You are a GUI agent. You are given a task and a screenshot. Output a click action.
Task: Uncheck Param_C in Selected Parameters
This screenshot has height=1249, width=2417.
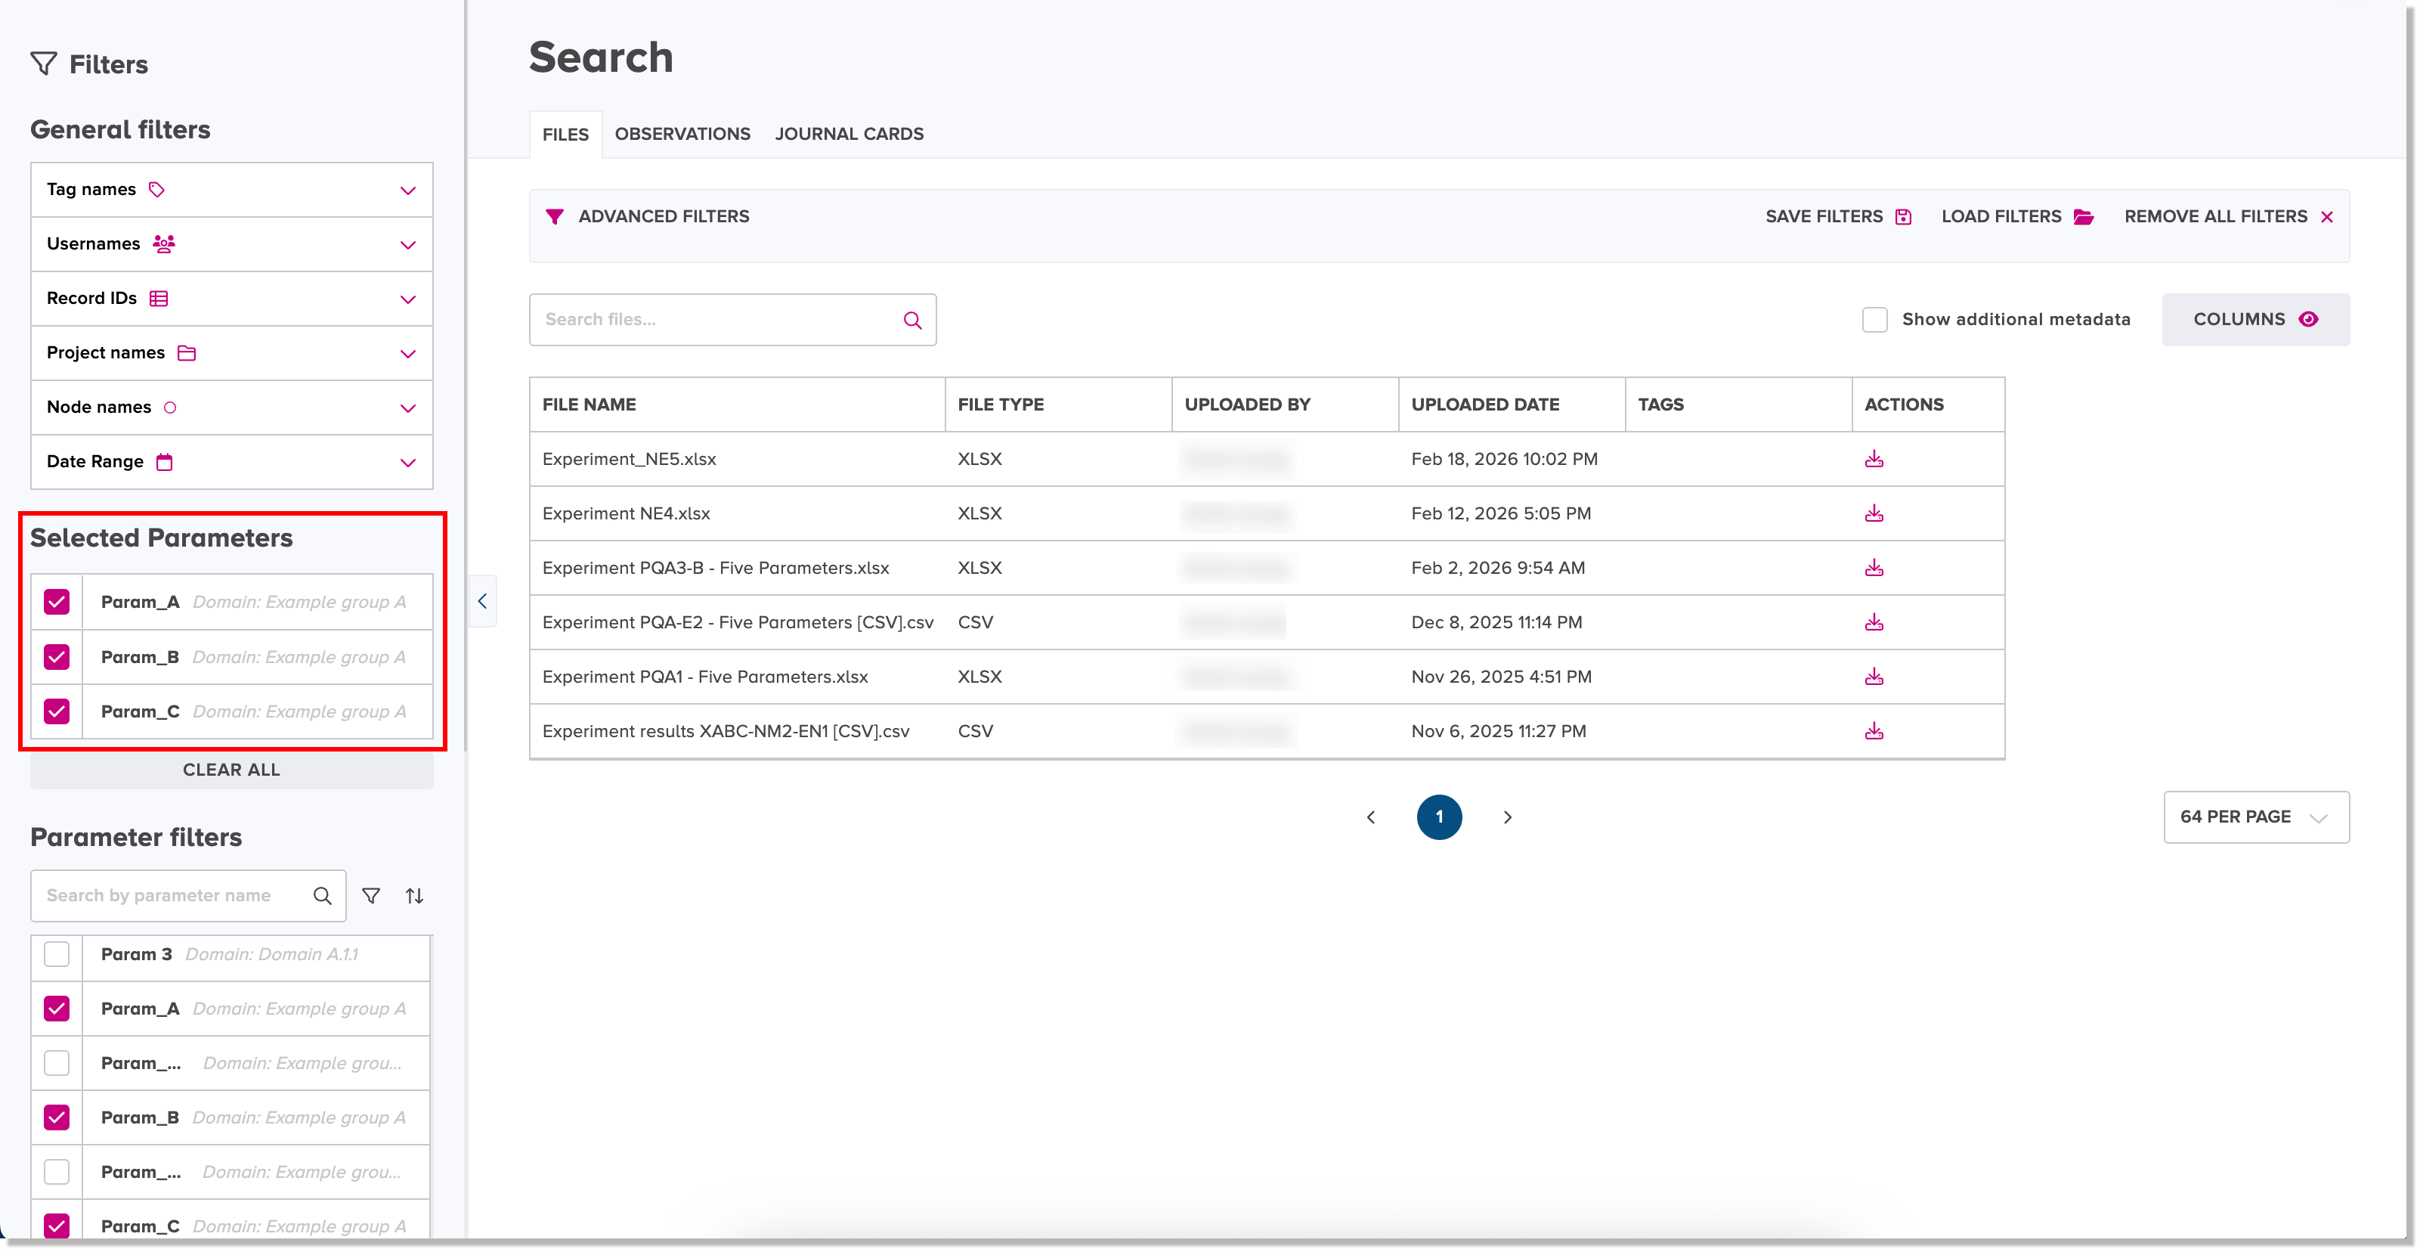pos(56,711)
